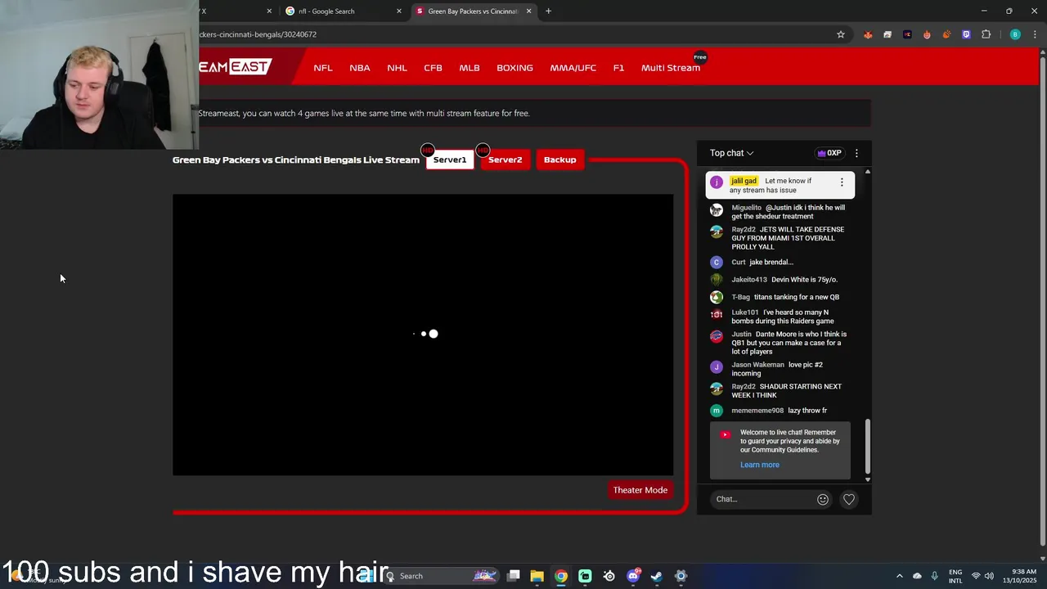1047x589 pixels.
Task: Open Discord from the taskbar
Action: point(633,576)
